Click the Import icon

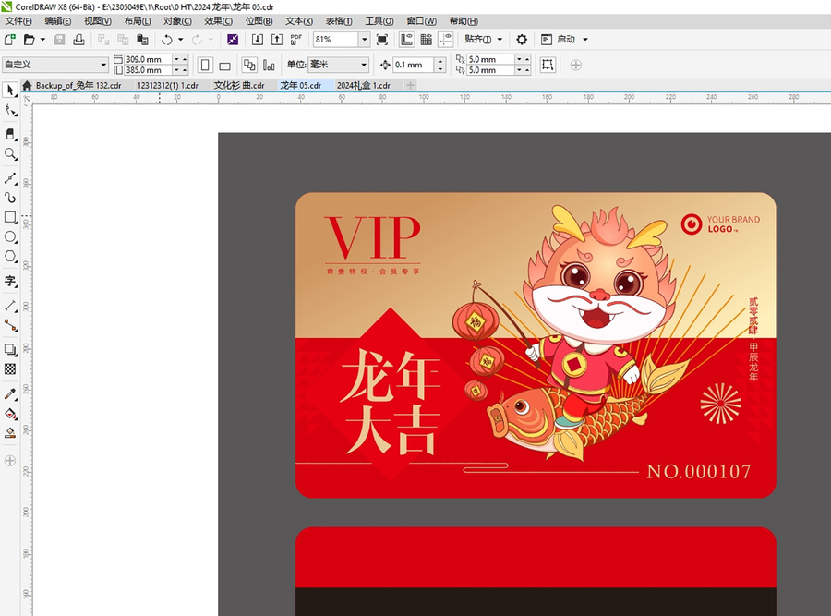click(x=258, y=39)
